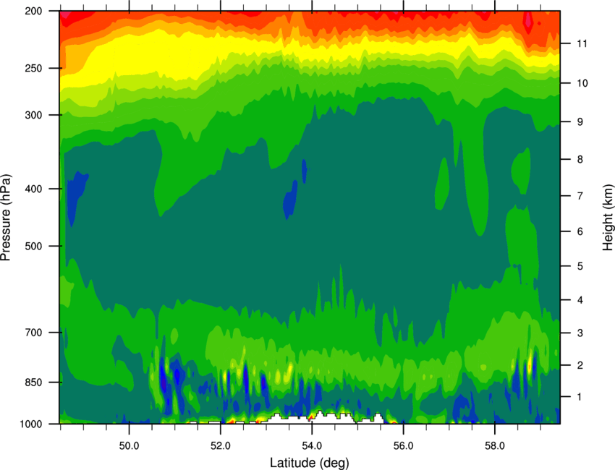Click the 500 hPa pressure tick label
The height and width of the screenshot is (470, 615).
(33, 246)
